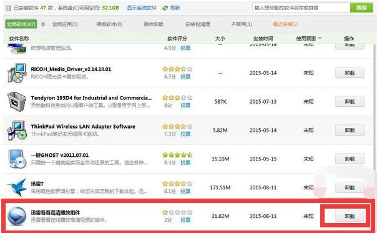Click 投票 link in 迅雷看看高清播放组件 row

tap(185, 220)
